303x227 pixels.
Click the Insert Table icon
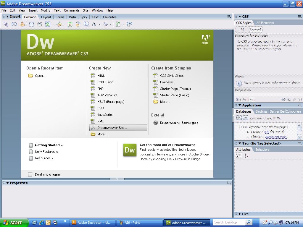pos(31,24)
